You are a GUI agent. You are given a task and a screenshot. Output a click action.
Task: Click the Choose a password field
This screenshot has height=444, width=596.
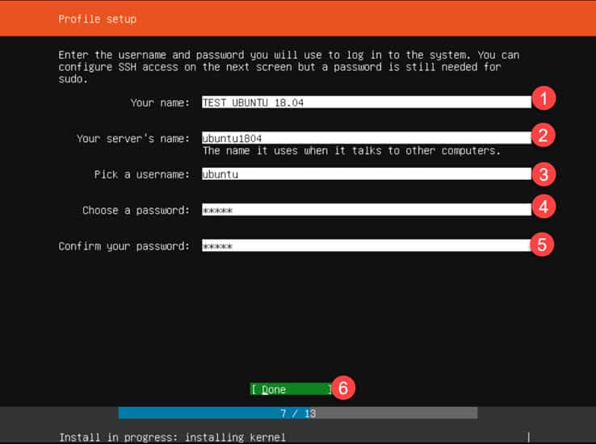[367, 210]
